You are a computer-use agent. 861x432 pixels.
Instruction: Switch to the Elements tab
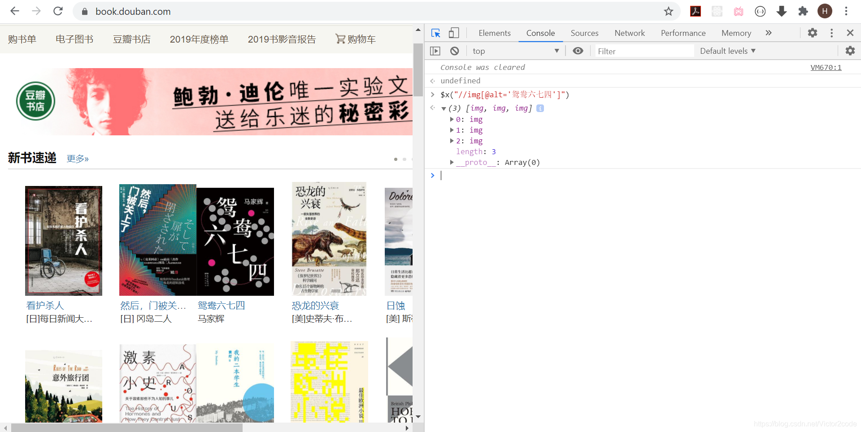[x=495, y=33]
